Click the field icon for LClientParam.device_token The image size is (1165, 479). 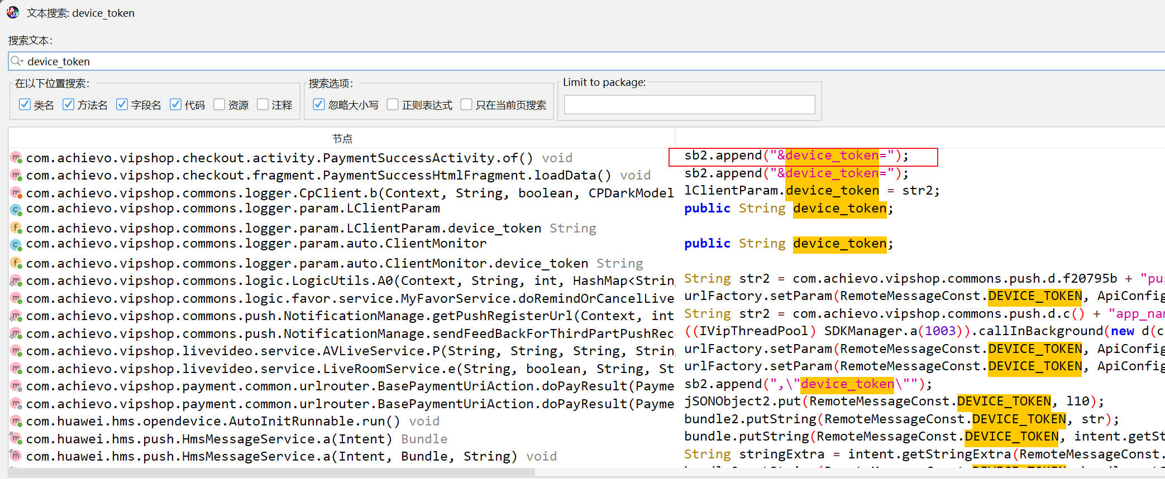[16, 228]
